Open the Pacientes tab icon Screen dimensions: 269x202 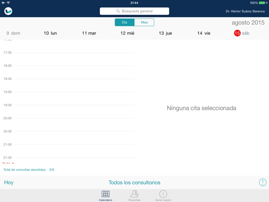click(x=134, y=194)
